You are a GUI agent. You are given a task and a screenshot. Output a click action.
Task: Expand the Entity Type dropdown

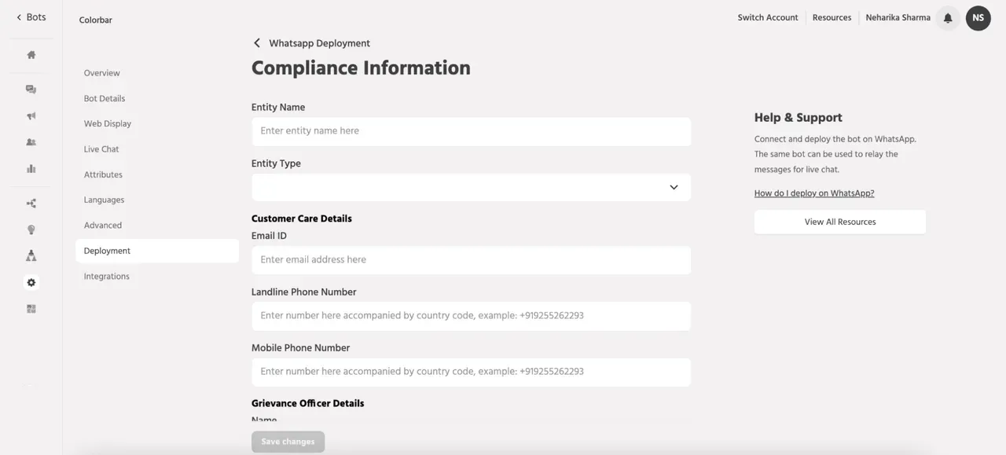click(x=471, y=187)
